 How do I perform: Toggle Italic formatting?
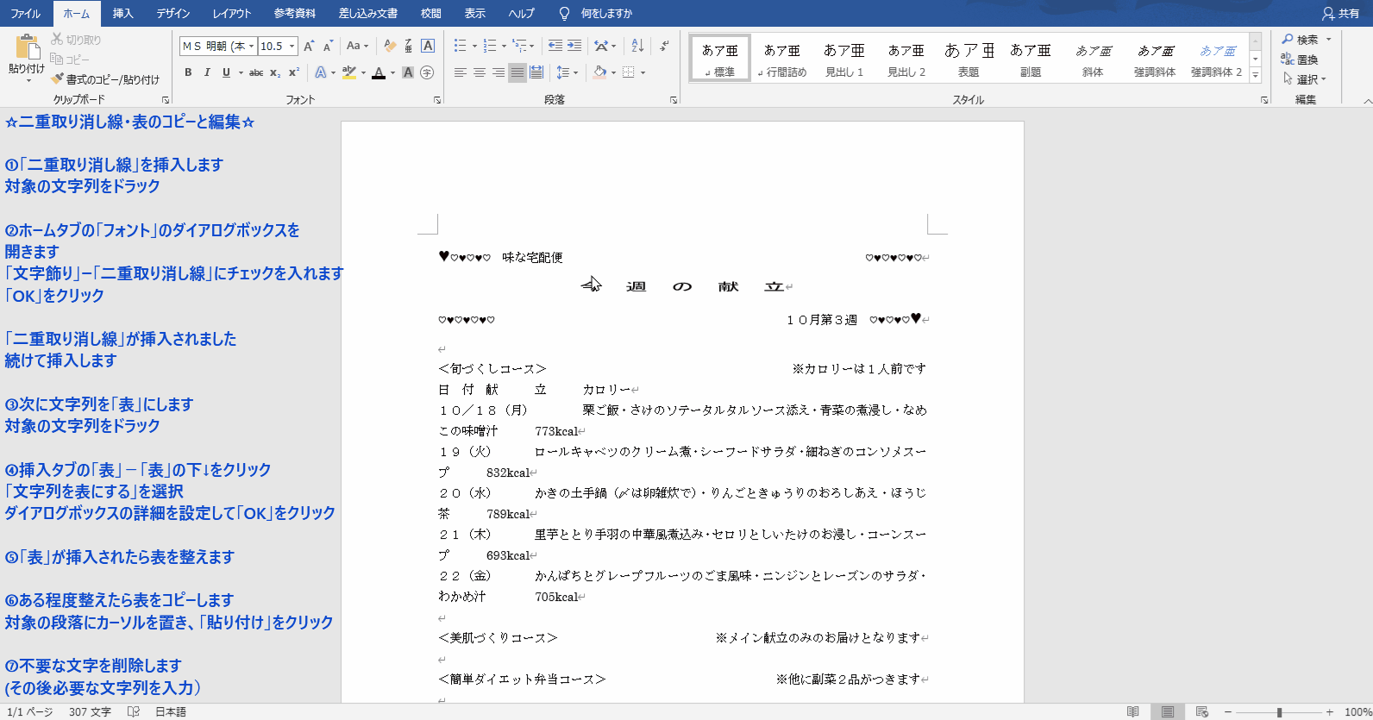[x=207, y=73]
